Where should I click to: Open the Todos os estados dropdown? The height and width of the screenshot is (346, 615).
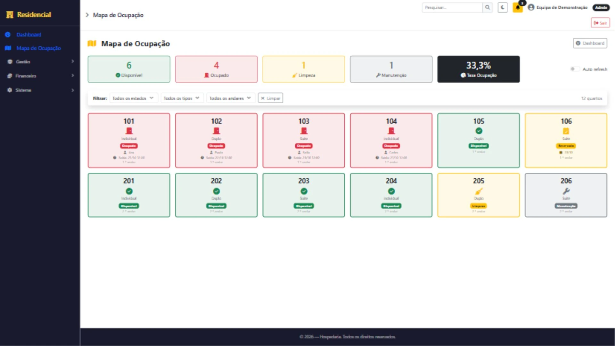134,98
